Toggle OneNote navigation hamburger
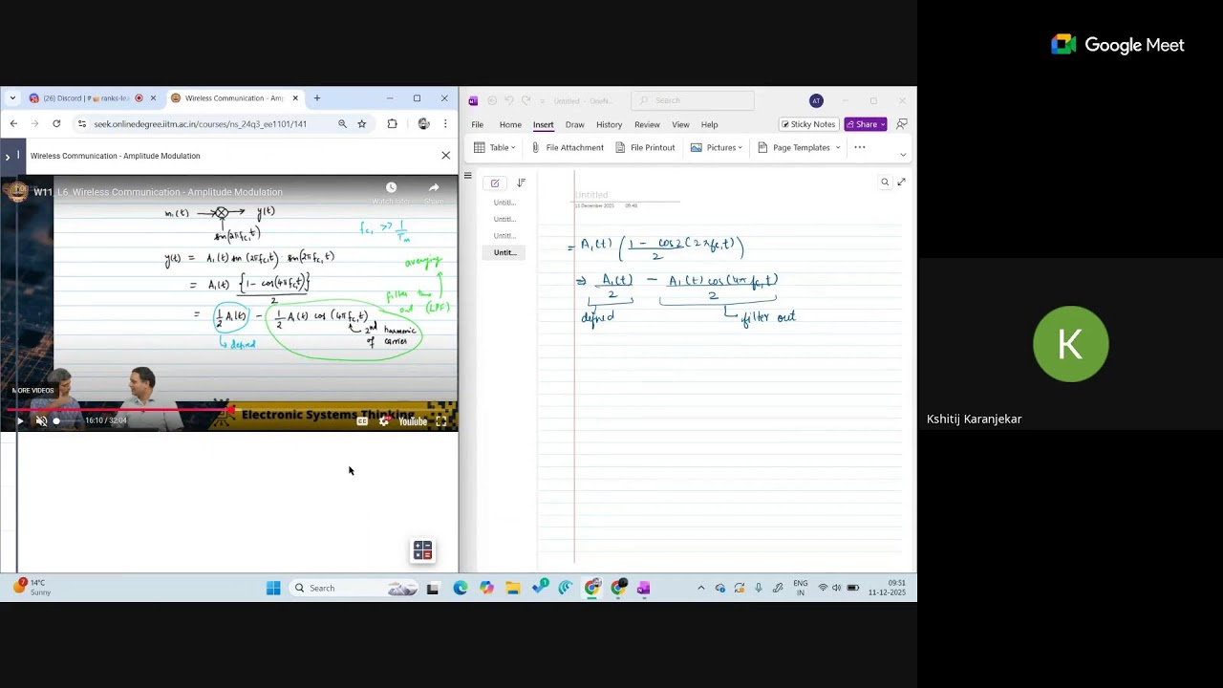The image size is (1223, 688). pyautogui.click(x=468, y=176)
